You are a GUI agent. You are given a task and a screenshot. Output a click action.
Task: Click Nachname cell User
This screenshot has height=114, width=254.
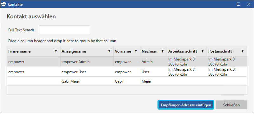tap(153, 72)
